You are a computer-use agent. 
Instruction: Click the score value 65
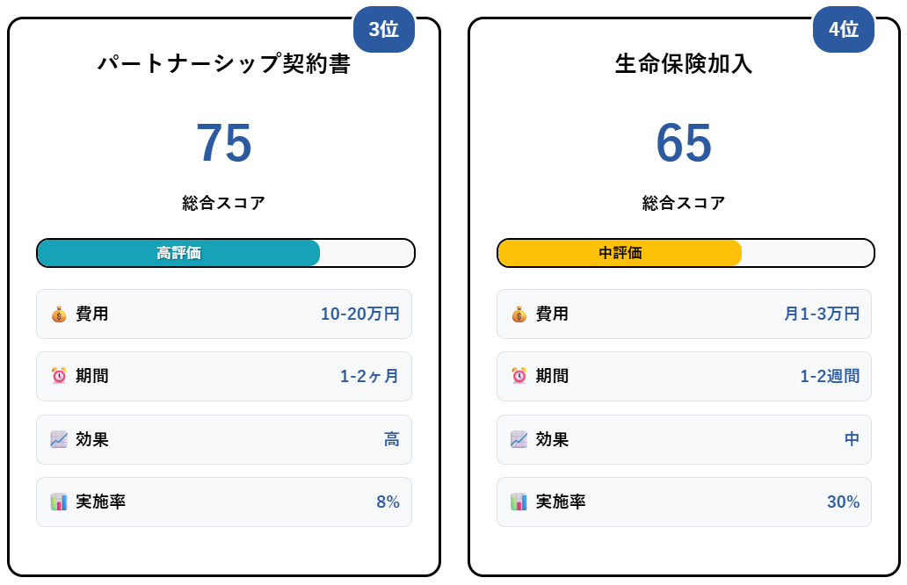[684, 143]
